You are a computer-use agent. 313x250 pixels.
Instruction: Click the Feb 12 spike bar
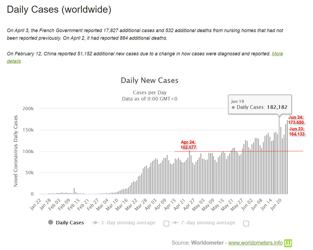click(x=74, y=191)
